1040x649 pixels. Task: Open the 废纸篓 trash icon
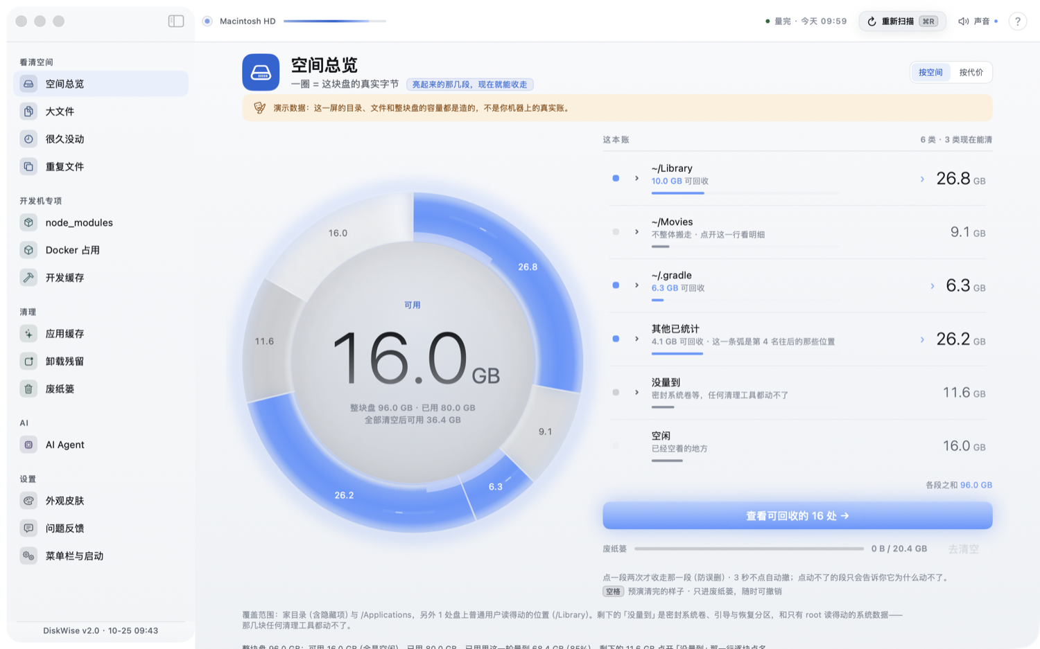pos(28,389)
